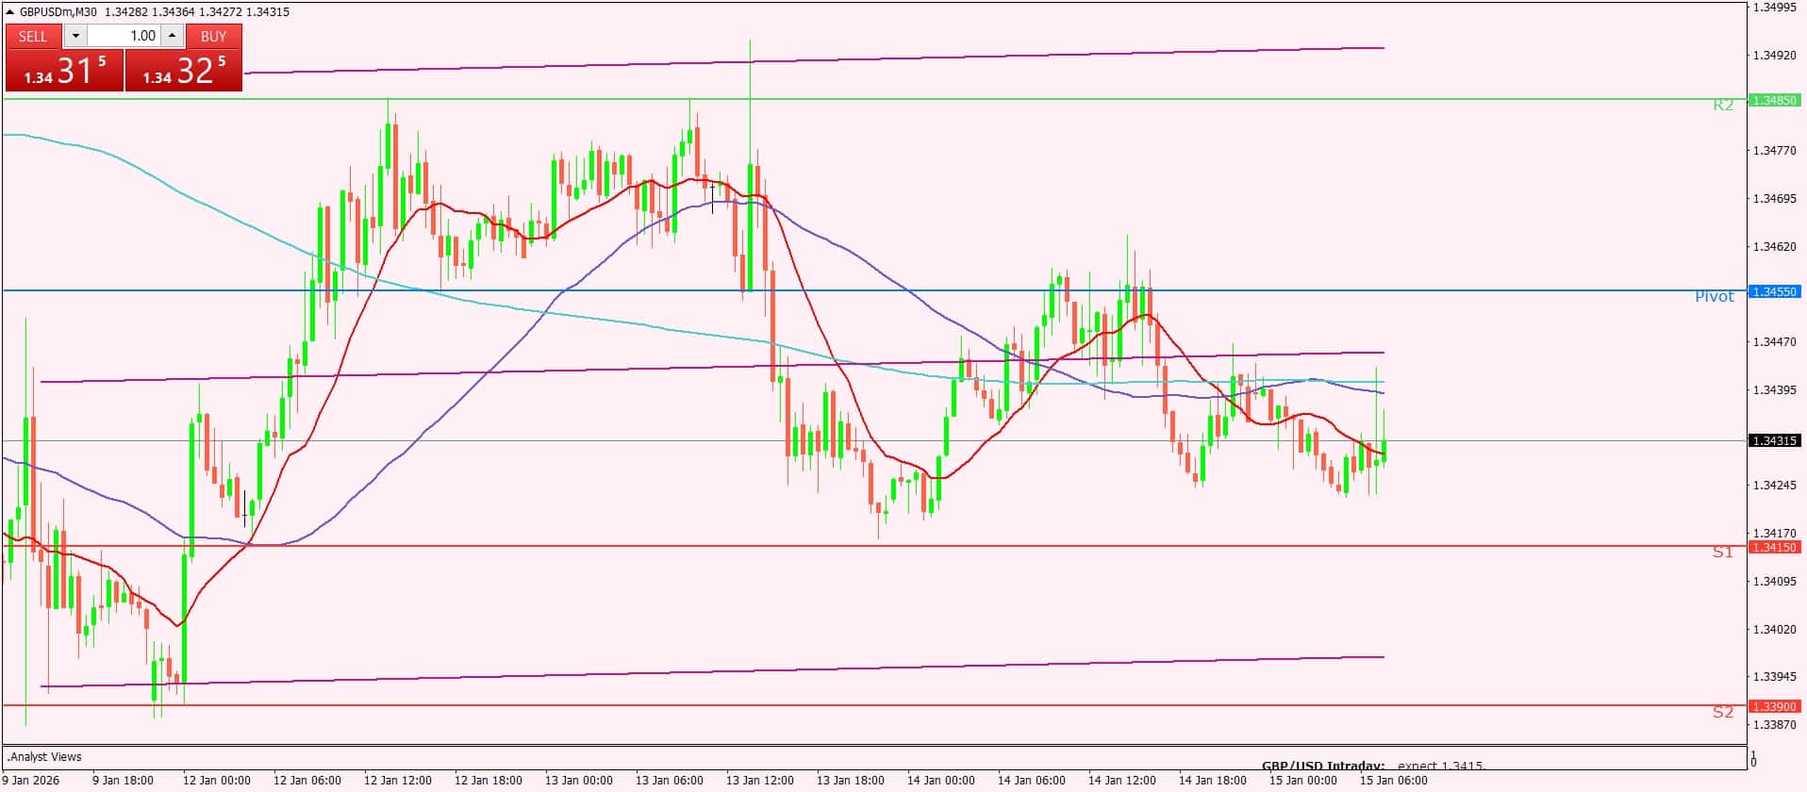
Task: Click the 13 Jan 12:00 time label
Action: [x=760, y=781]
